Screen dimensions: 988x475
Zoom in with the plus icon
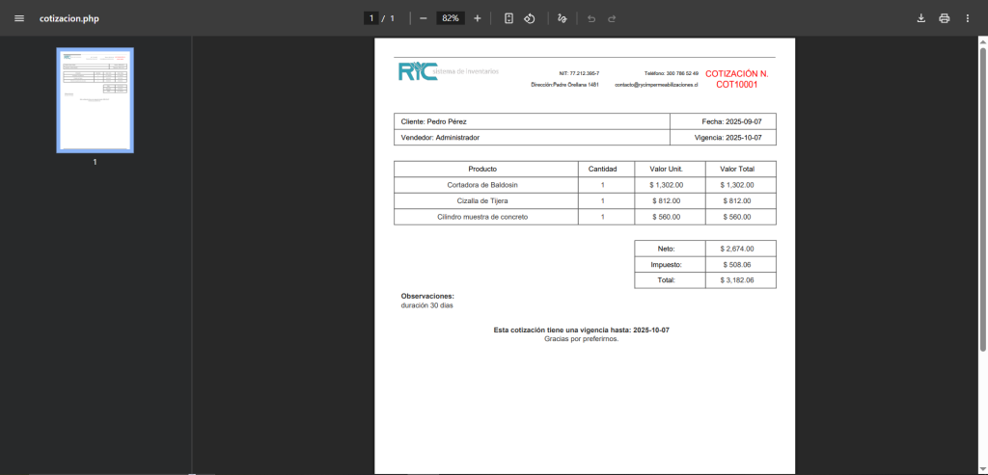478,18
